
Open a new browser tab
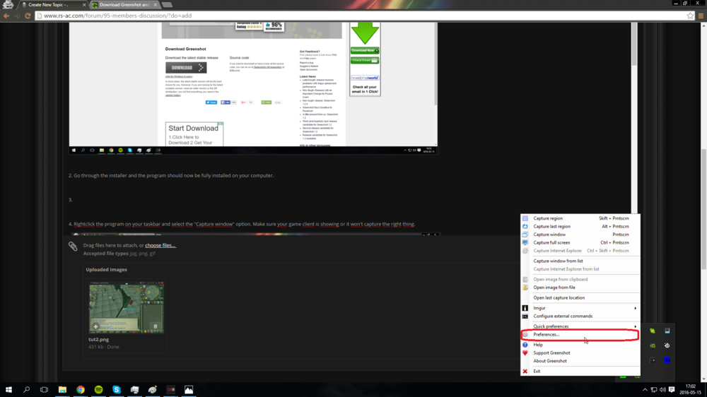168,5
